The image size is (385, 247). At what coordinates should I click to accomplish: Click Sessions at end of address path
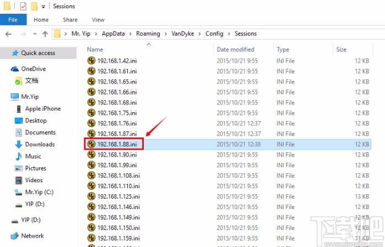pos(246,34)
